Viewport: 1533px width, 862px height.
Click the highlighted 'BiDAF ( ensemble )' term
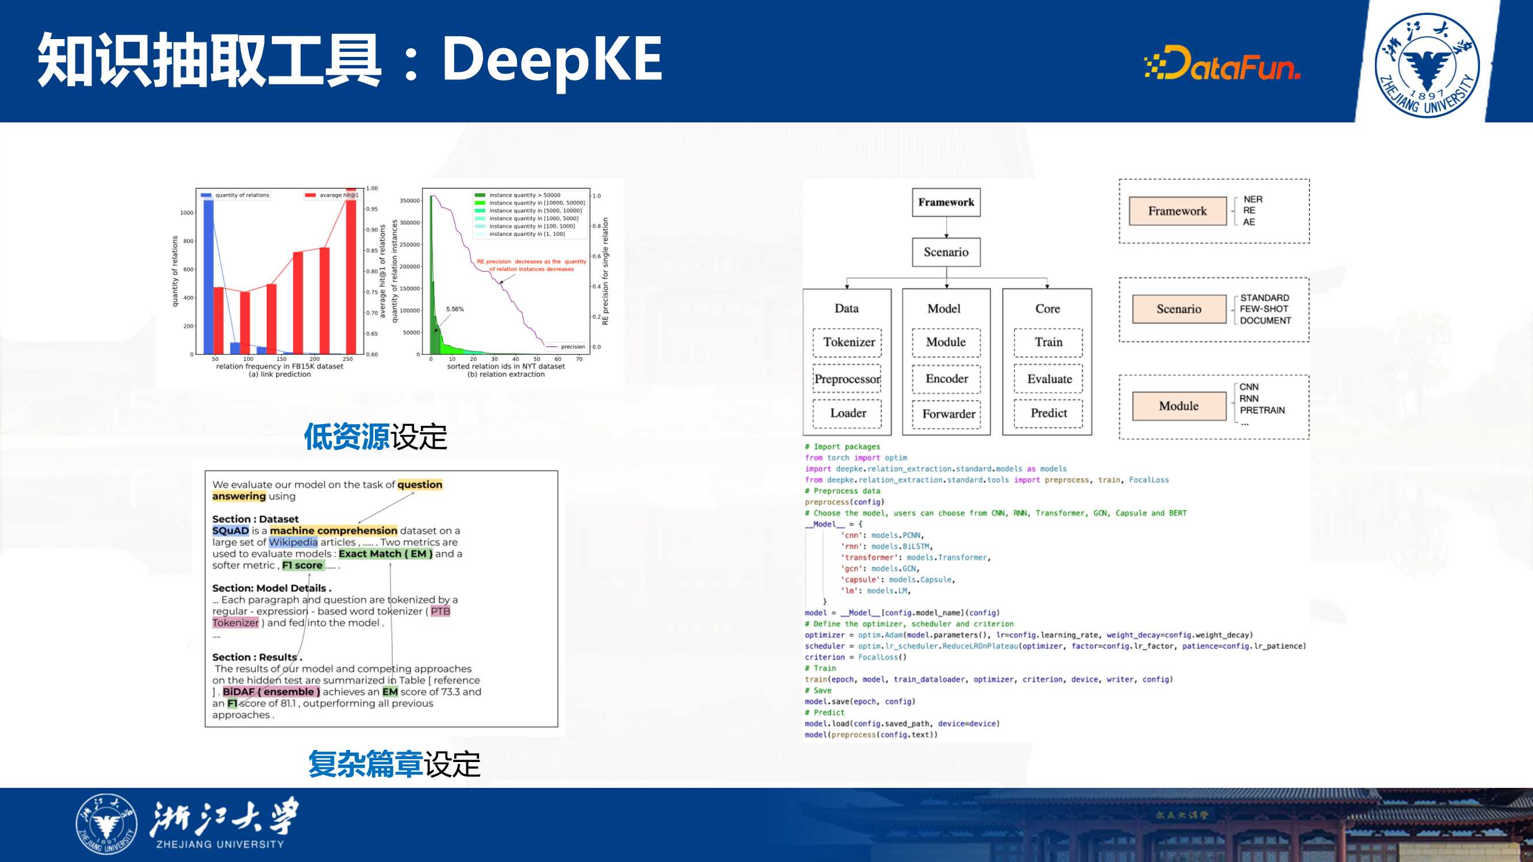tap(271, 692)
